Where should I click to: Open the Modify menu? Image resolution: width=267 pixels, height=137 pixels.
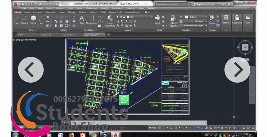click(104, 8)
